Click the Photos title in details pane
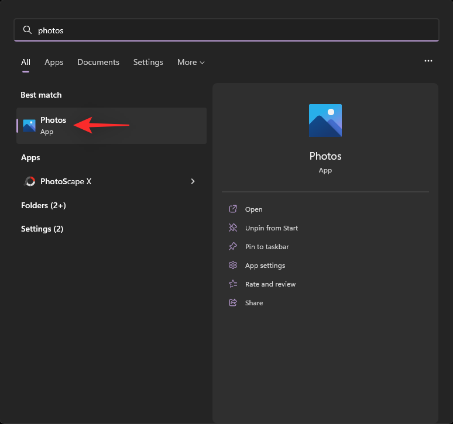 pos(325,156)
